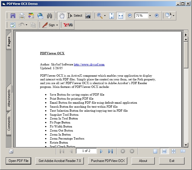Click the 1 of 2 page field
This screenshot has width=192, height=170.
point(86,151)
